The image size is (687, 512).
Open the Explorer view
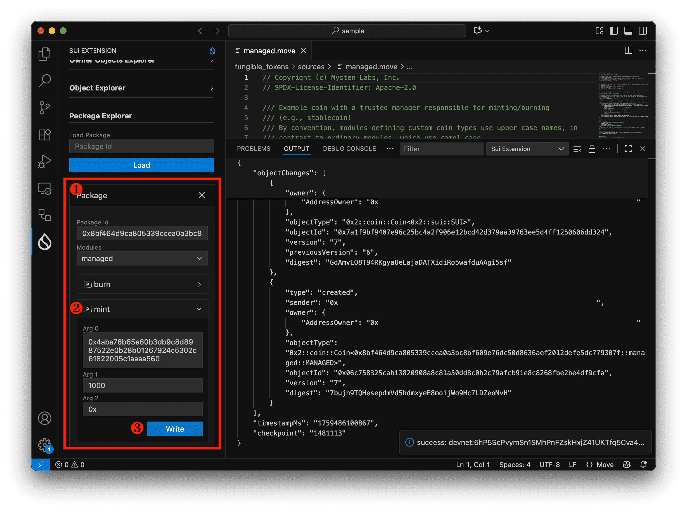[45, 54]
